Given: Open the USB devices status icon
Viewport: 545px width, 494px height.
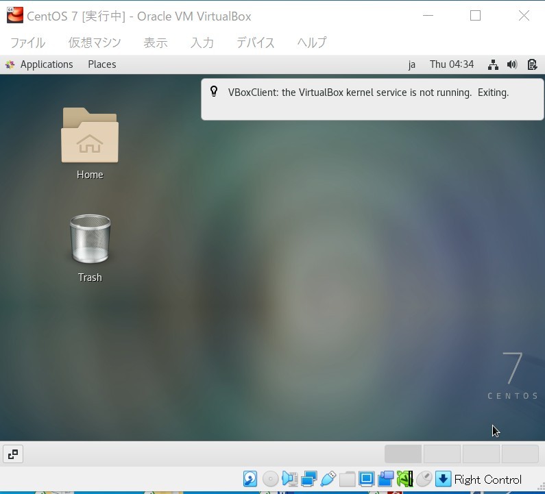Looking at the screenshot, I should click(328, 479).
